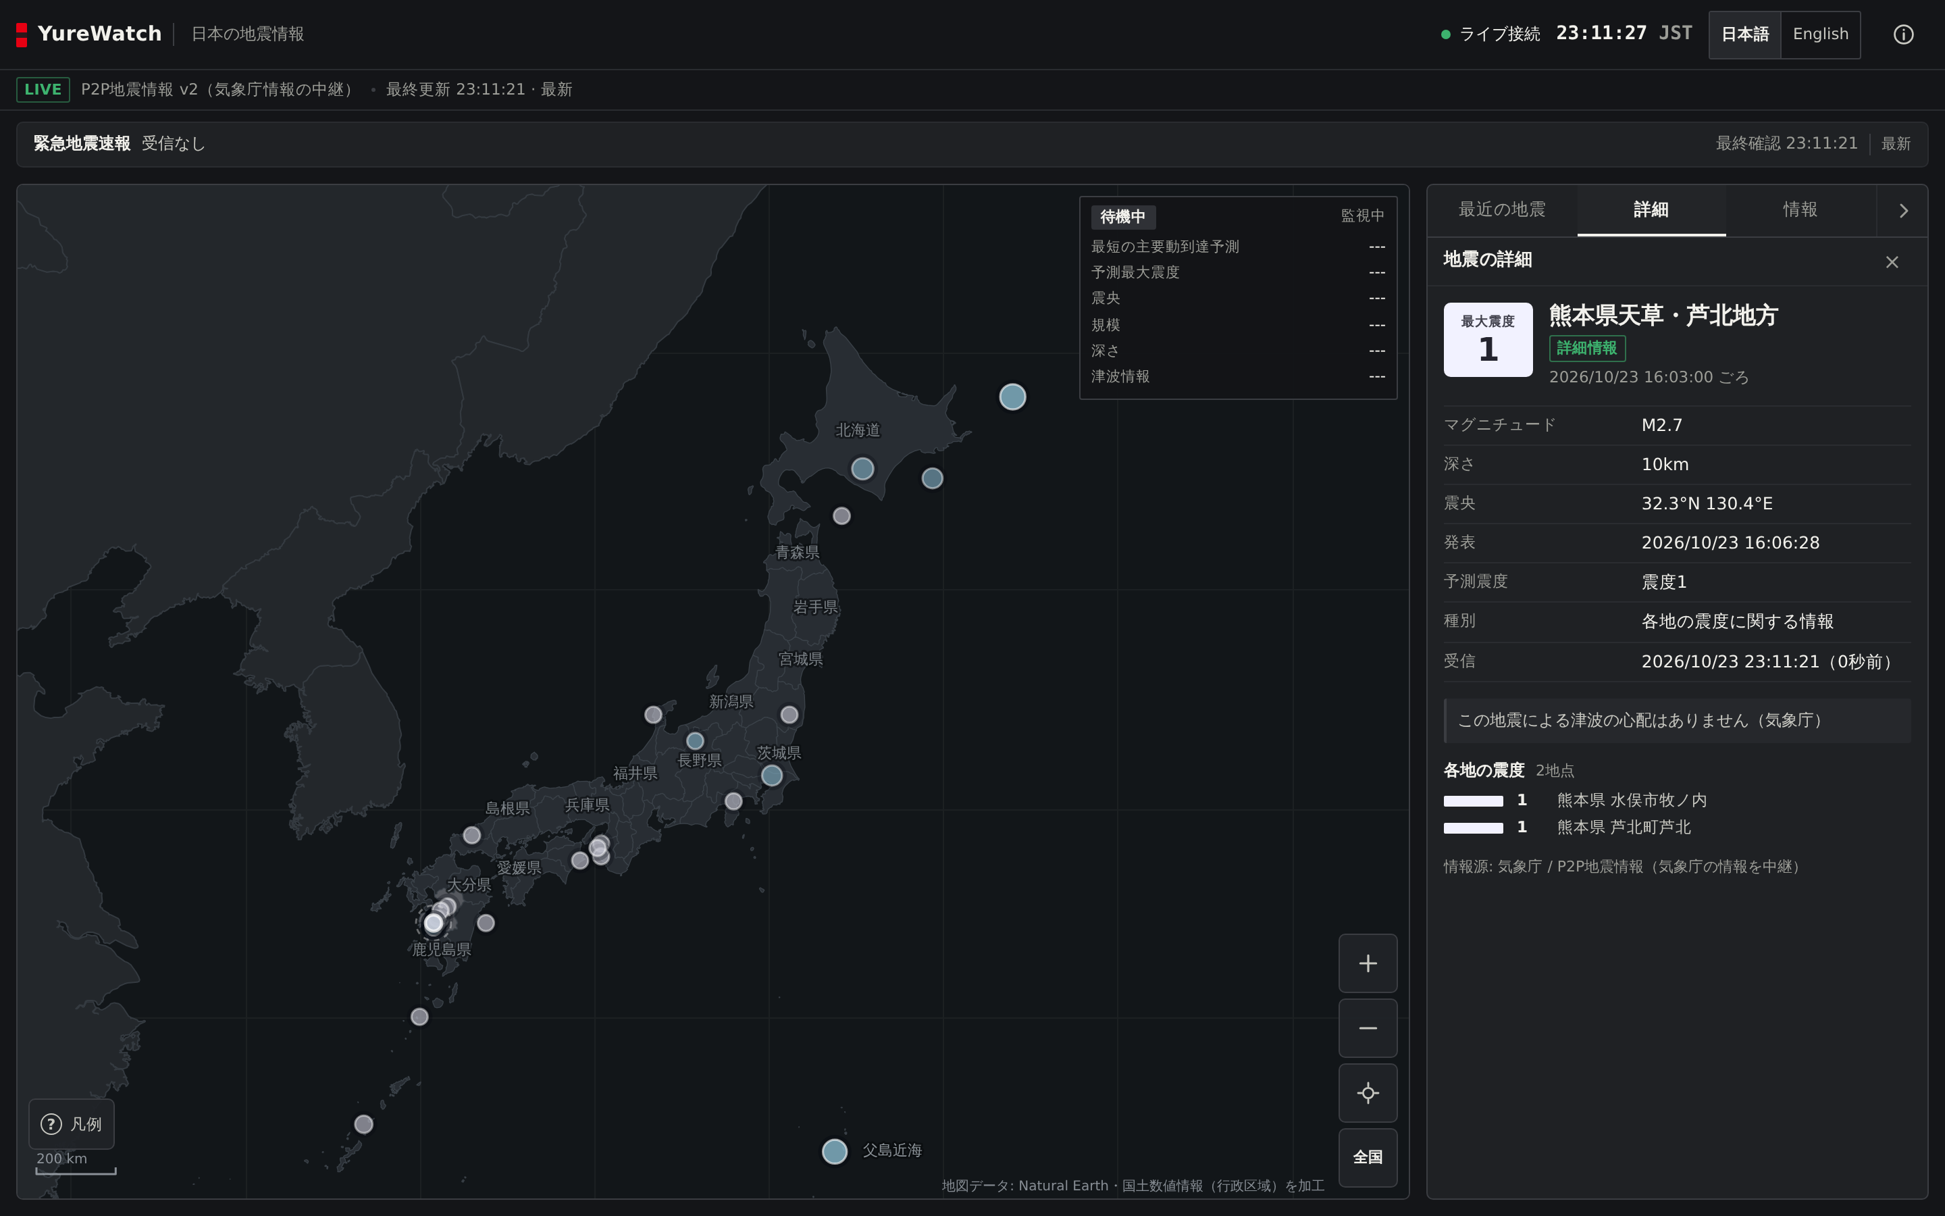Click the YureWatch logo
This screenshot has height=1216, width=1945.
[x=89, y=34]
